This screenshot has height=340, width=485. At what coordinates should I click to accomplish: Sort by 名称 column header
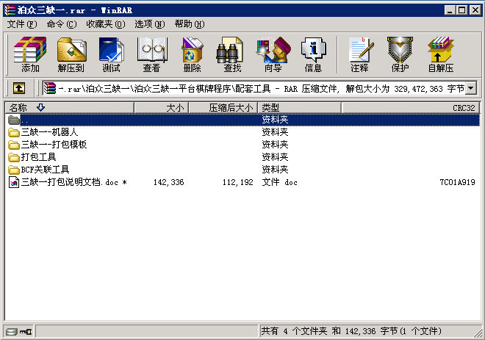point(70,107)
